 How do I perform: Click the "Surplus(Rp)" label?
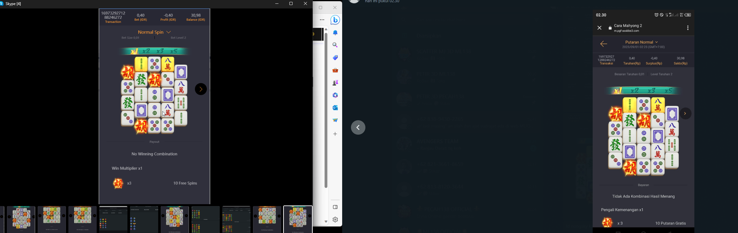(x=654, y=64)
